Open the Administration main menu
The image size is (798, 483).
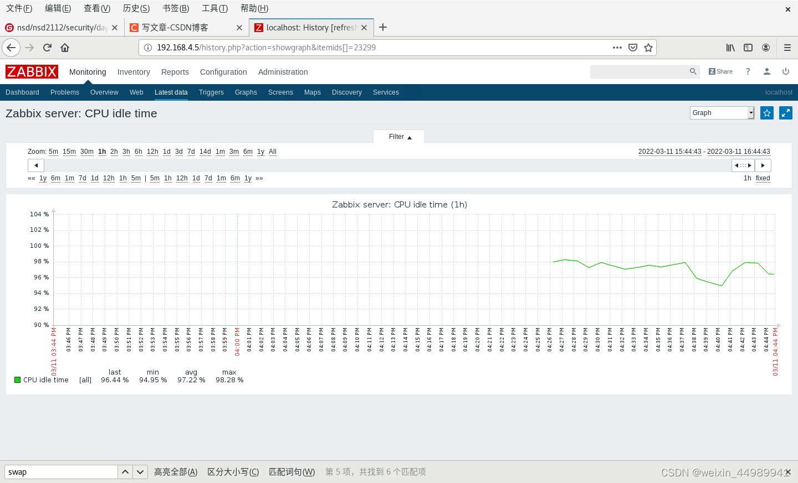(x=283, y=72)
